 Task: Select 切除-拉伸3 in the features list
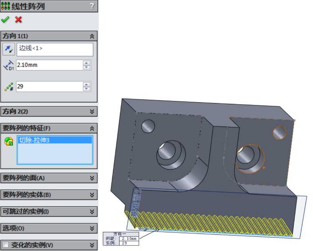click(x=55, y=140)
